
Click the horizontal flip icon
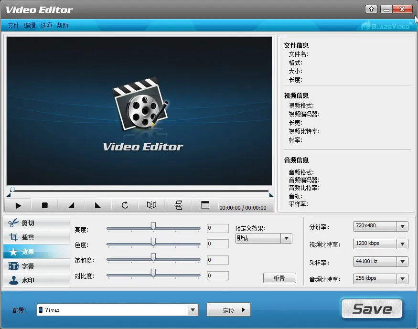pos(151,205)
